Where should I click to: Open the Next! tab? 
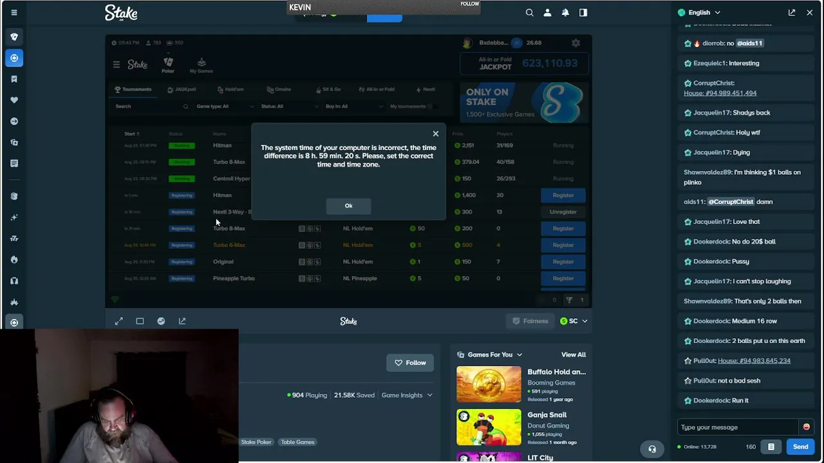(x=426, y=89)
